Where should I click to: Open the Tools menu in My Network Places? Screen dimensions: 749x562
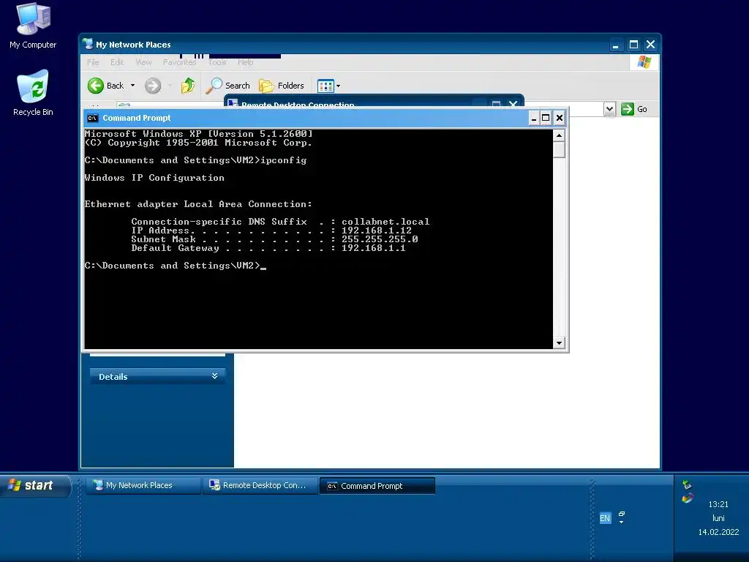point(217,62)
